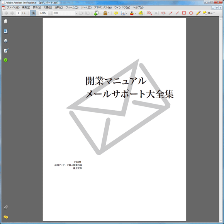Select the stamp tool icon
The image size is (224, 224).
click(132, 13)
